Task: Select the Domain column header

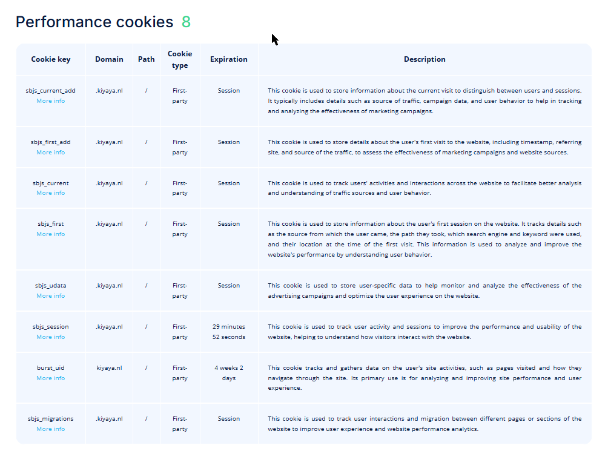Action: [x=109, y=59]
